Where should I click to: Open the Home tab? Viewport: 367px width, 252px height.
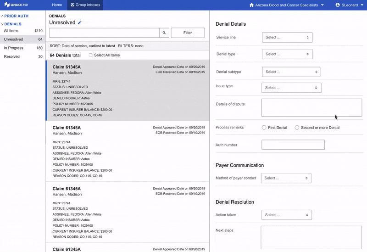point(57,5)
